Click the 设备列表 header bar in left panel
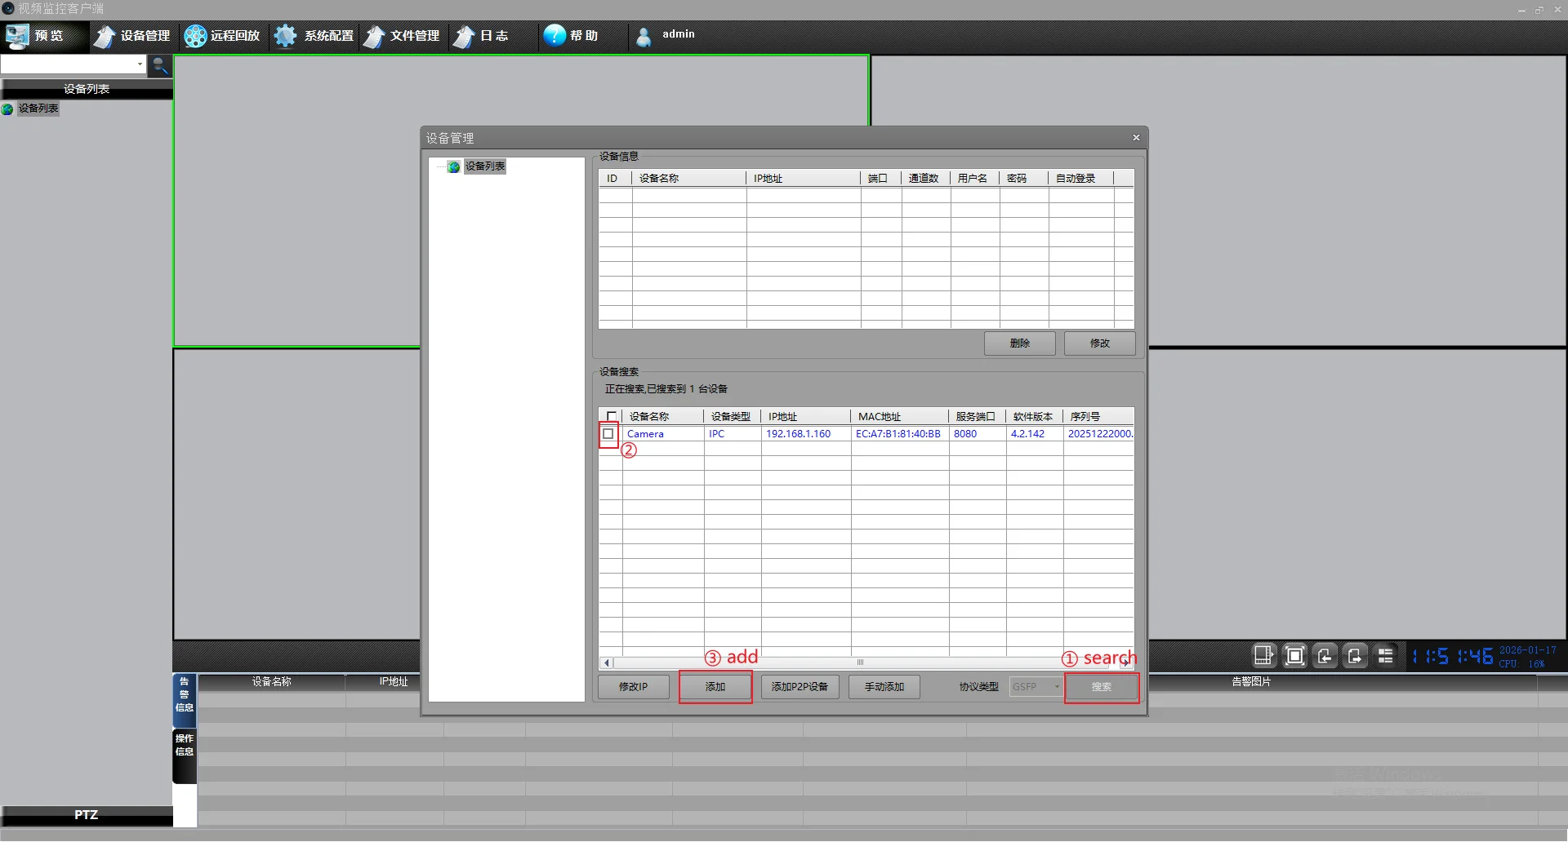This screenshot has height=842, width=1568. tap(87, 89)
